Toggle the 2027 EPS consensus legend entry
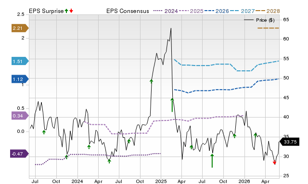Screen dimensions: 308x184 (242, 11)
